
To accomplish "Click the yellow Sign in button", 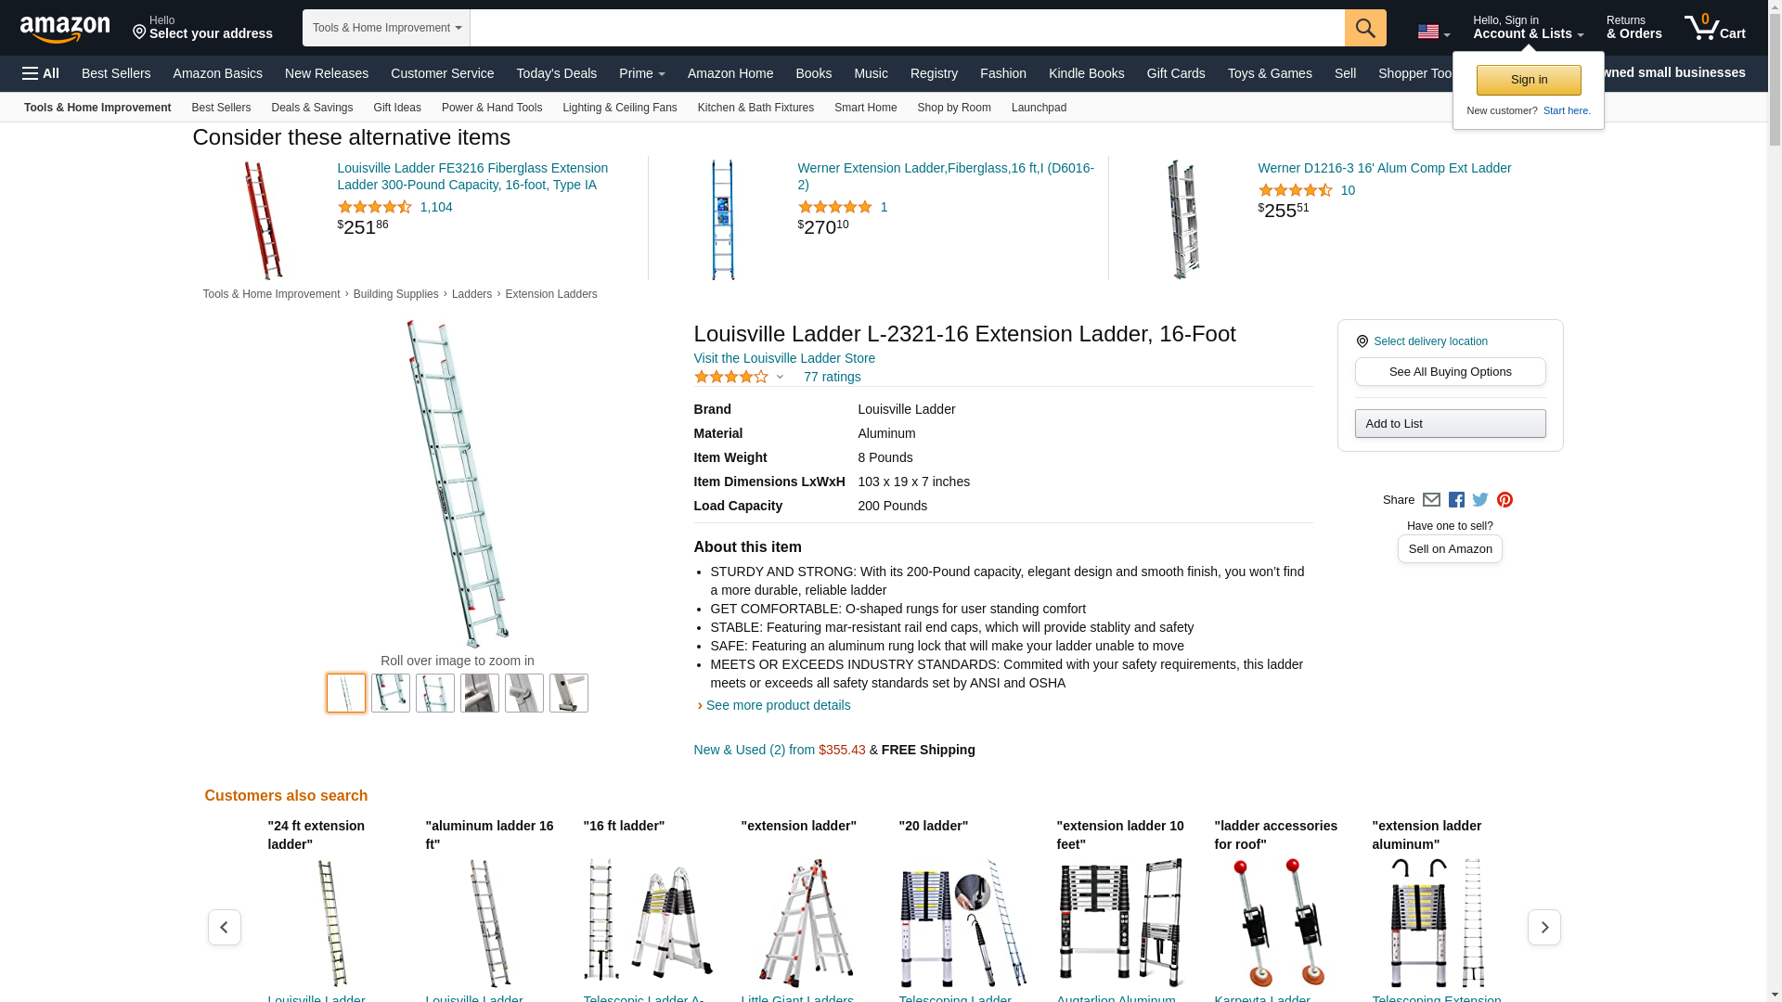I will [x=1529, y=80].
